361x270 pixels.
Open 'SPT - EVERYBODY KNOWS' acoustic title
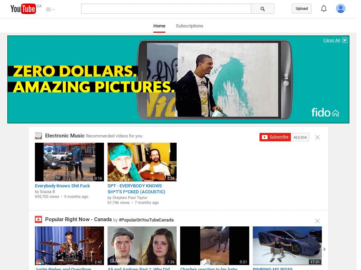136,189
